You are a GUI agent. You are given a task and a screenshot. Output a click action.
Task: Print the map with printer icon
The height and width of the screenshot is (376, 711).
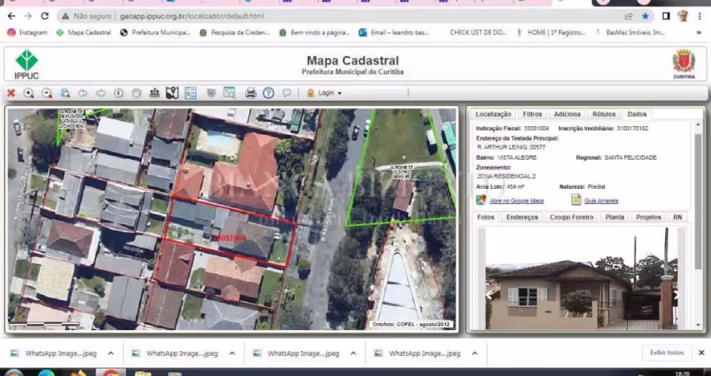click(251, 93)
